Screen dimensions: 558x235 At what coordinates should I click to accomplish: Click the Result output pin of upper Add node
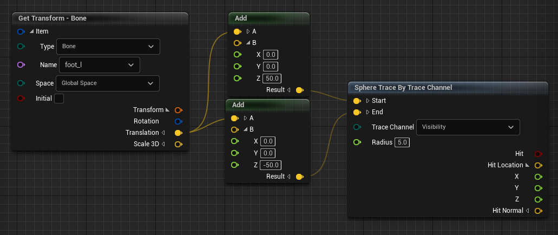click(300, 90)
